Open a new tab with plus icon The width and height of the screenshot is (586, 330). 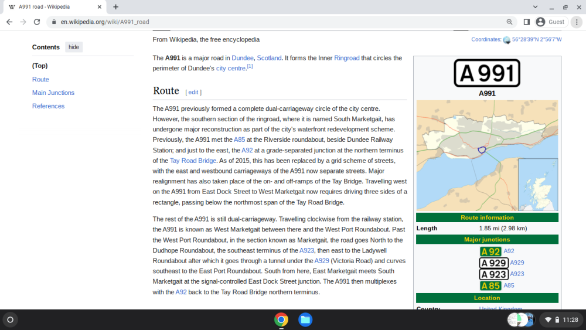115,6
